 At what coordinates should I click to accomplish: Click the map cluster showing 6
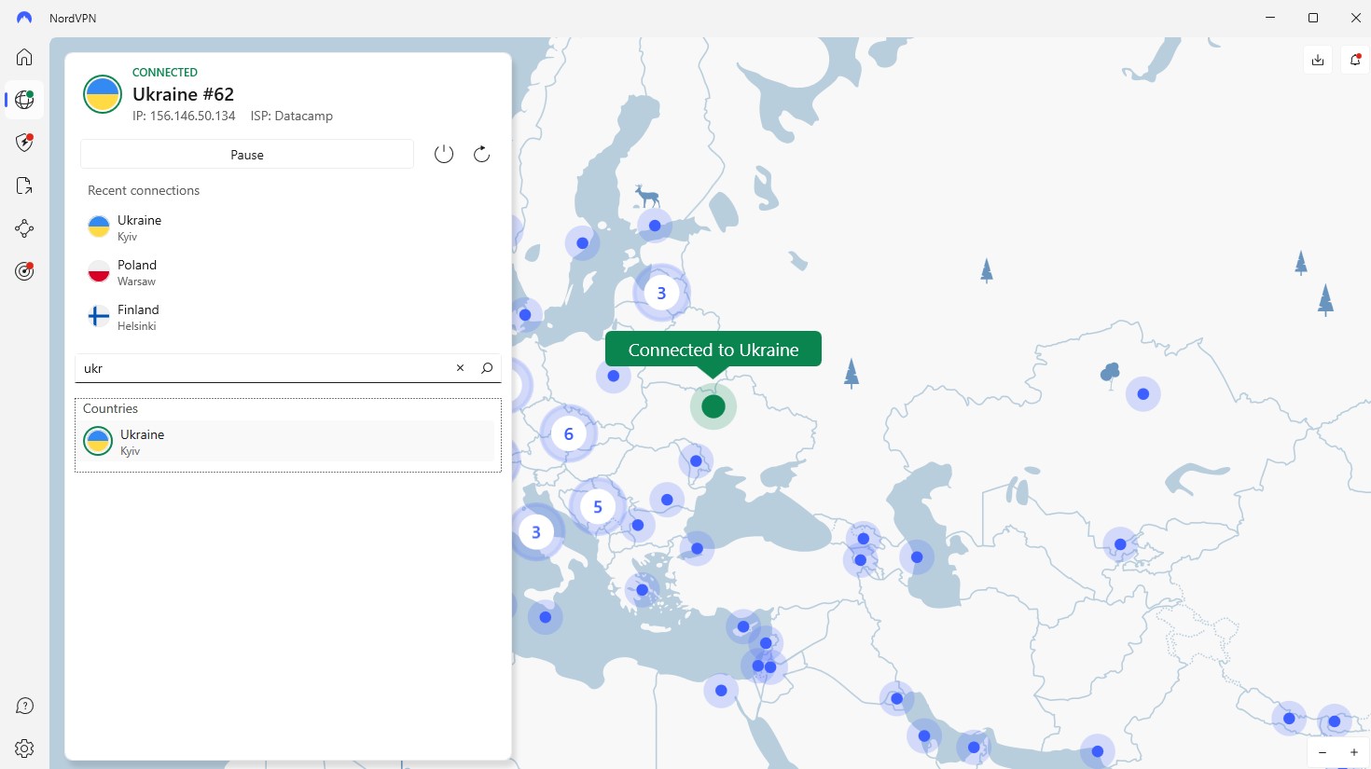(569, 434)
